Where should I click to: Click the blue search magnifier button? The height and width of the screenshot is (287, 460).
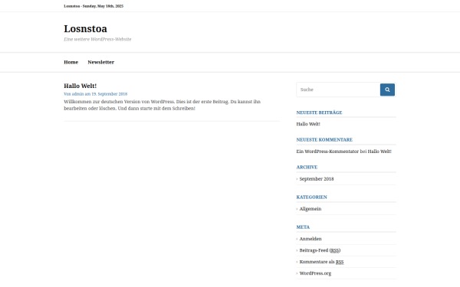point(387,90)
